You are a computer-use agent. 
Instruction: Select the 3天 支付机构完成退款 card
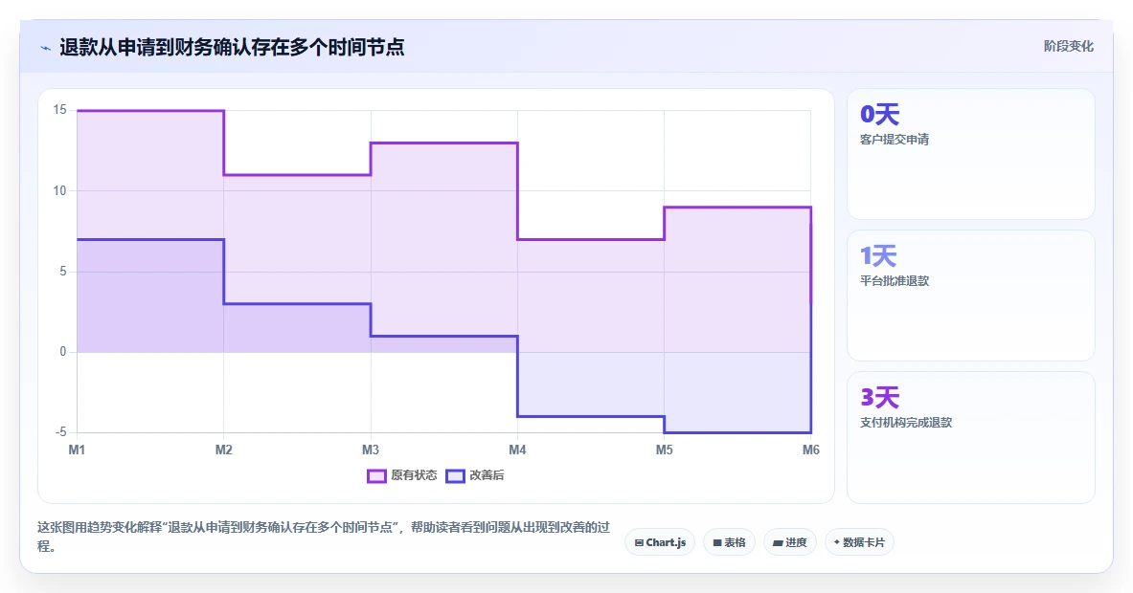970,437
